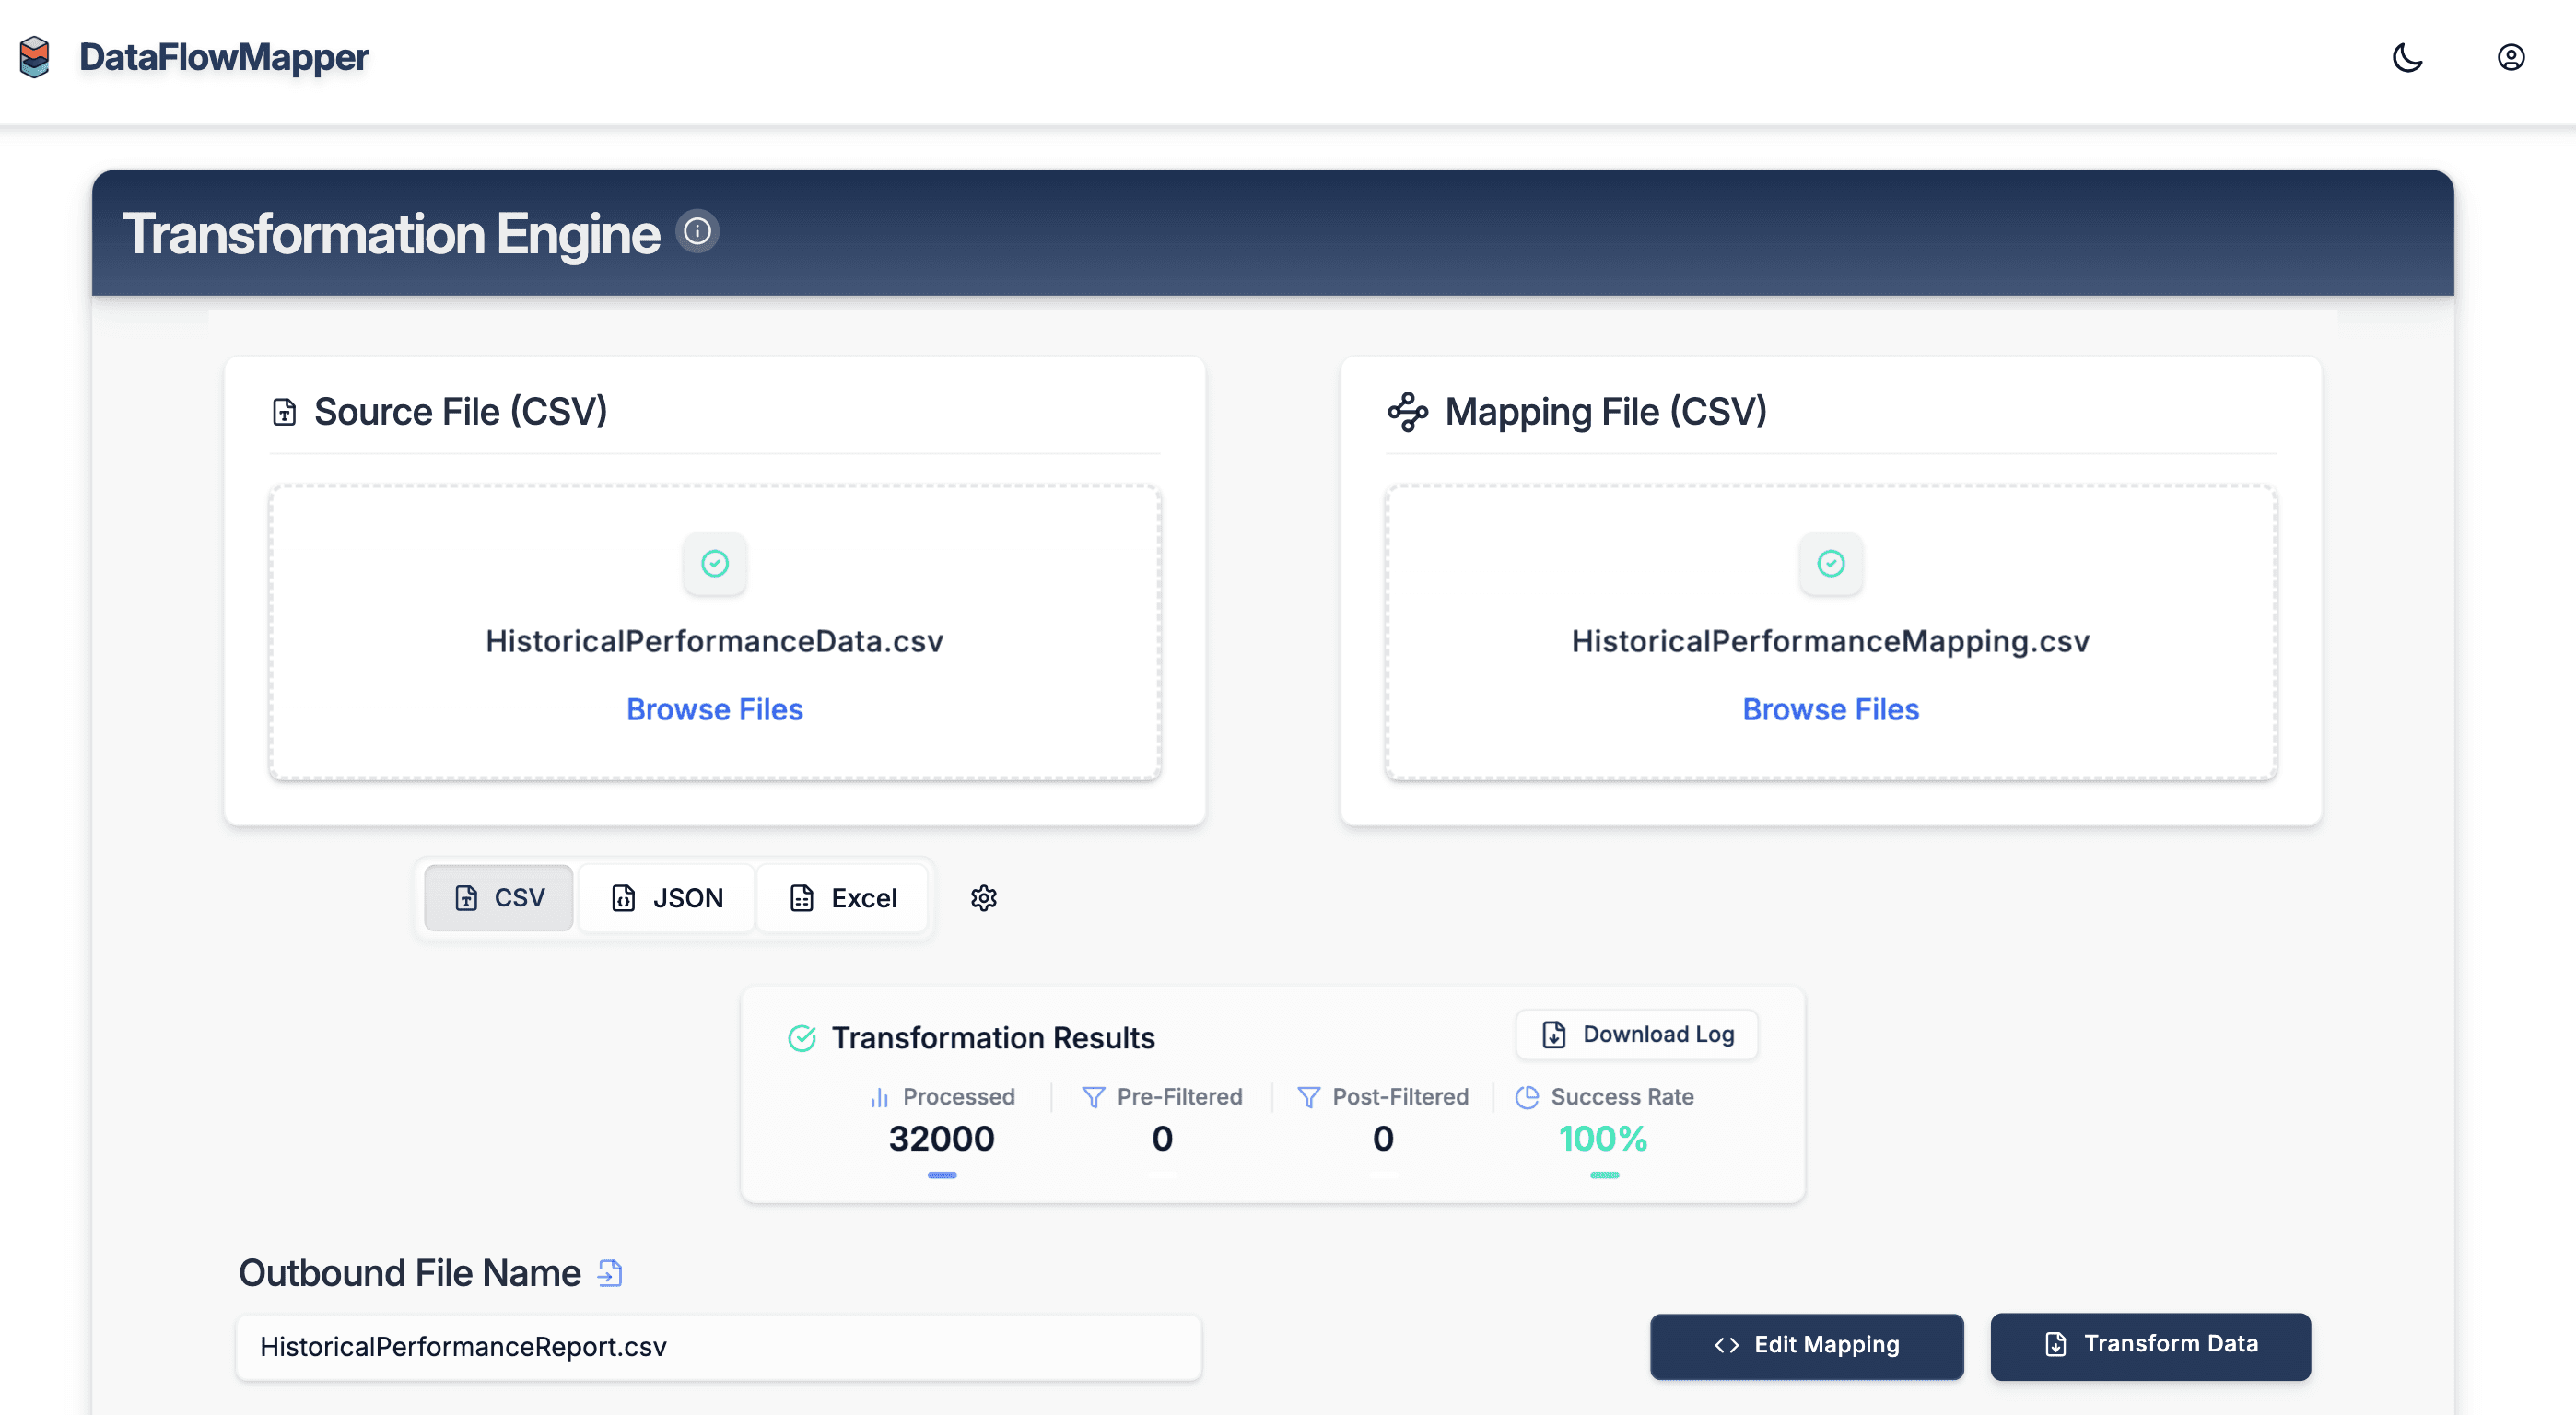The image size is (2576, 1415).
Task: Browse files for the Source File
Action: pyautogui.click(x=713, y=709)
